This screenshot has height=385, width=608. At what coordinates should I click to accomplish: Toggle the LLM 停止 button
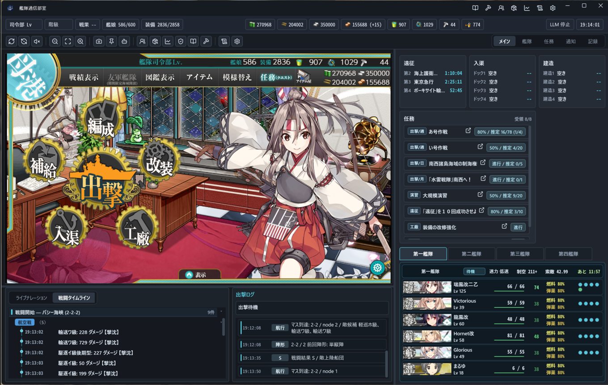[560, 25]
